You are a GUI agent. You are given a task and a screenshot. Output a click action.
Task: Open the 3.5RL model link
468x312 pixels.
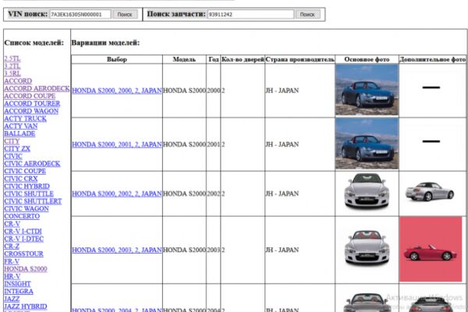coord(12,73)
